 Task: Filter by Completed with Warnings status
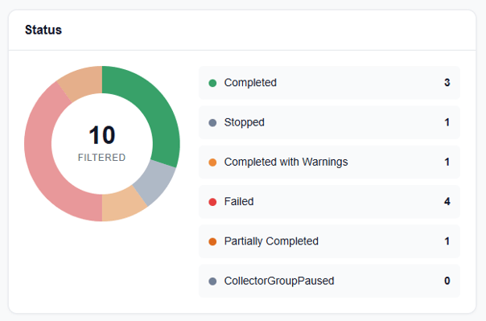click(329, 162)
